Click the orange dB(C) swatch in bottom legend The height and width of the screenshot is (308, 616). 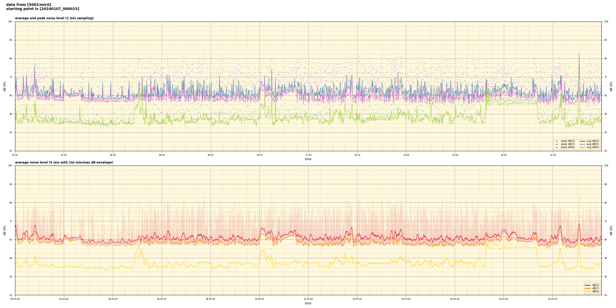tap(588, 288)
